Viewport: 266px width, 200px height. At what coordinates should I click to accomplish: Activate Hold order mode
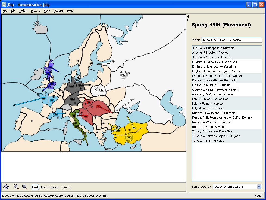[x=35, y=187]
